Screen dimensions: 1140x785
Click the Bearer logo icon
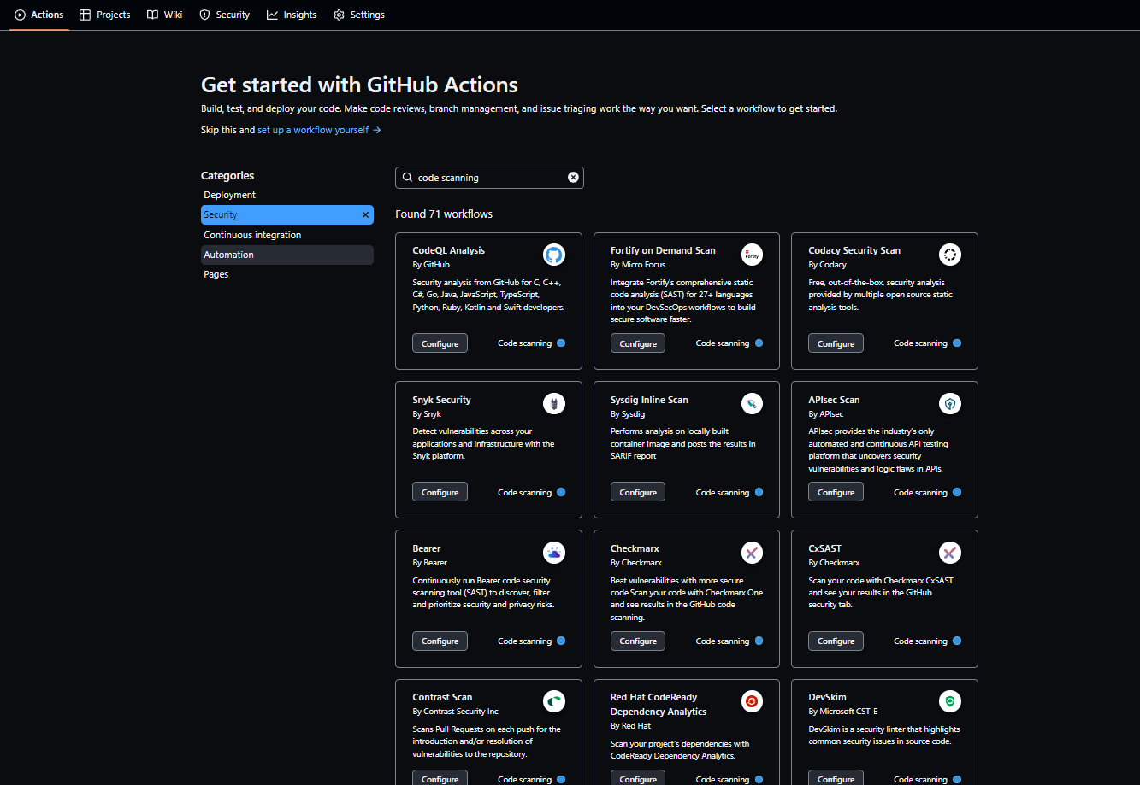tap(554, 553)
